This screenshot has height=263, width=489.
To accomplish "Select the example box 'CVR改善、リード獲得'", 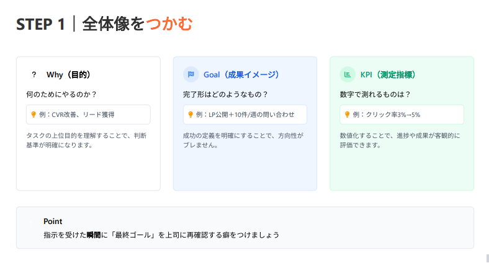I will point(88,114).
